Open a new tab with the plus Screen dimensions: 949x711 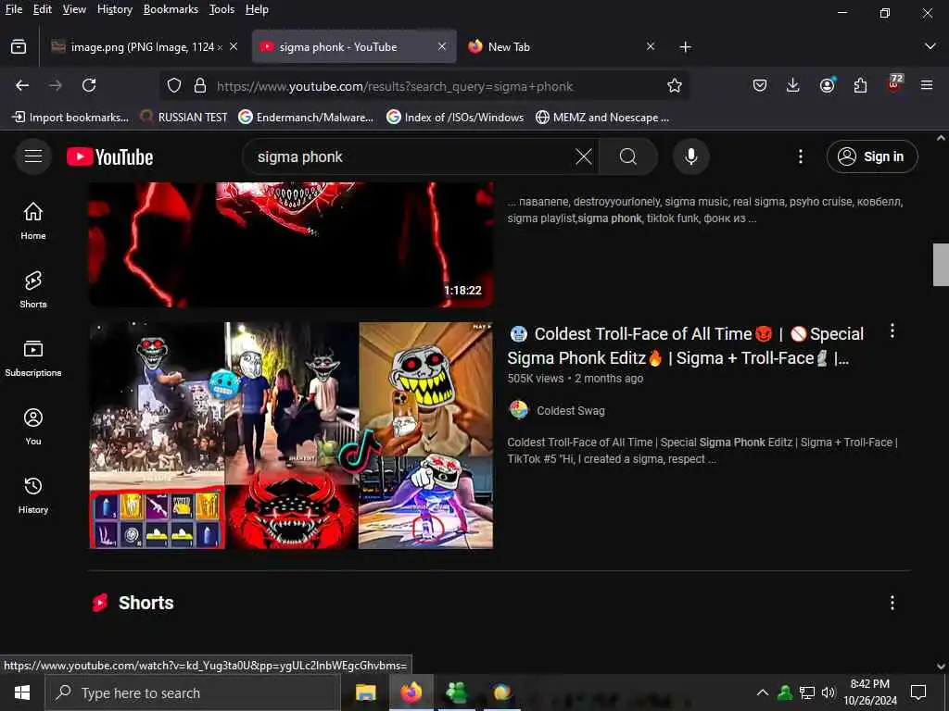point(685,46)
